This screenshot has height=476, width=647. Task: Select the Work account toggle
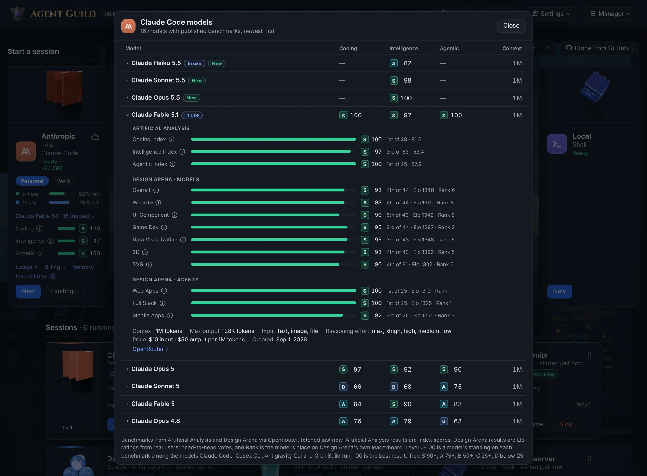click(63, 181)
